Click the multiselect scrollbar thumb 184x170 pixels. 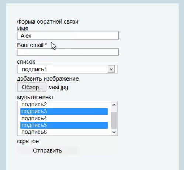(x=114, y=120)
